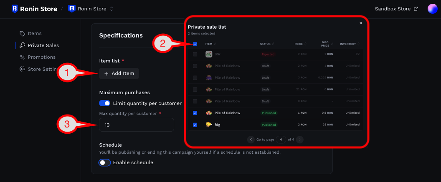Go to previous page in sale list
The image size is (441, 182).
[x=251, y=140]
